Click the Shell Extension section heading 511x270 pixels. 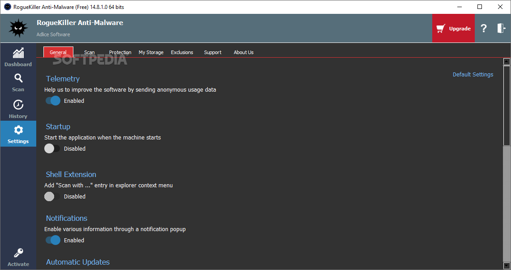pos(71,175)
